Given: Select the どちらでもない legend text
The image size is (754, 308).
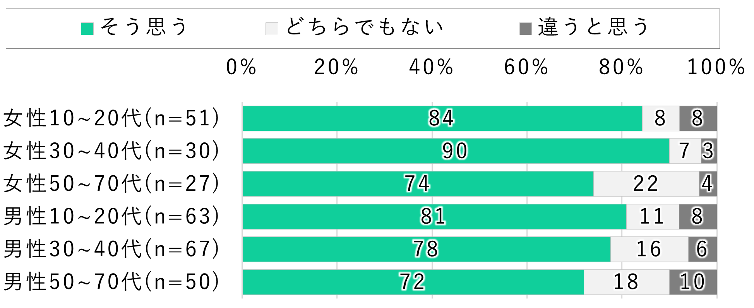Looking at the screenshot, I should (x=365, y=27).
